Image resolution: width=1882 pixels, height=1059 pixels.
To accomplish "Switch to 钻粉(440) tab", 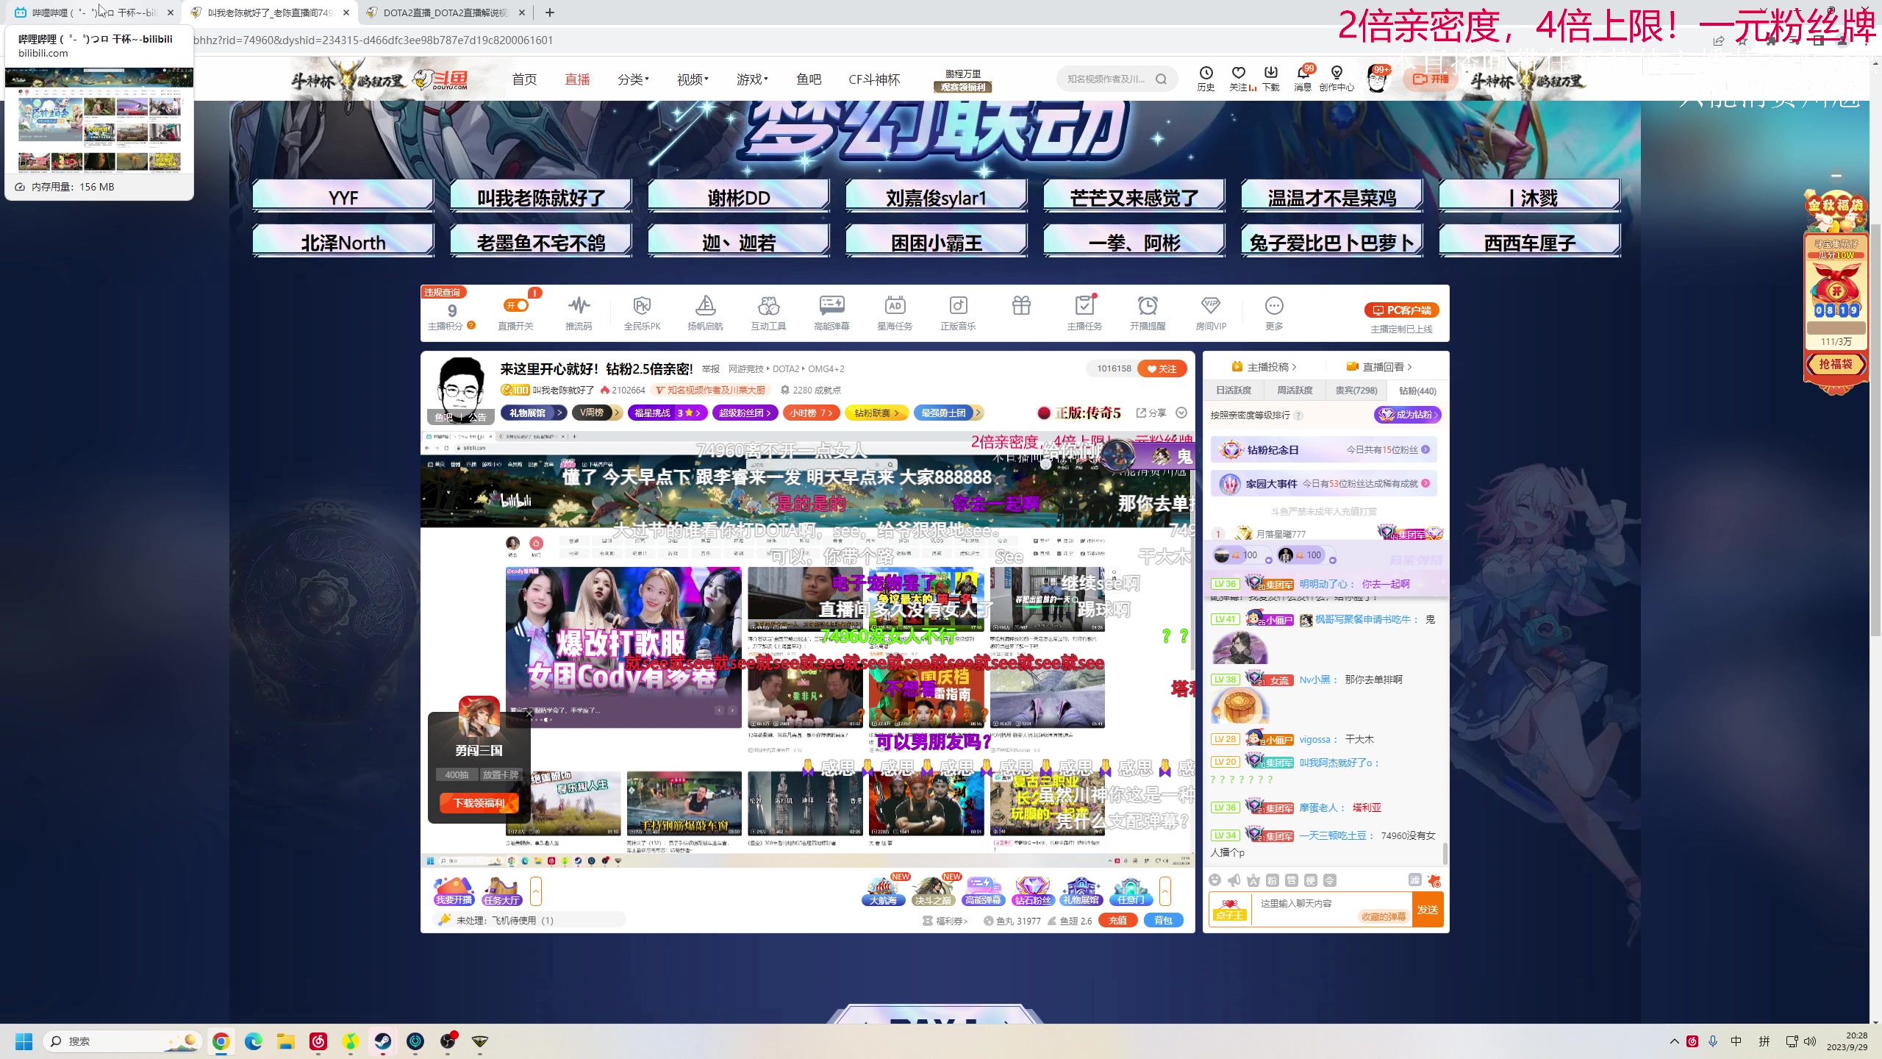I will tap(1417, 391).
